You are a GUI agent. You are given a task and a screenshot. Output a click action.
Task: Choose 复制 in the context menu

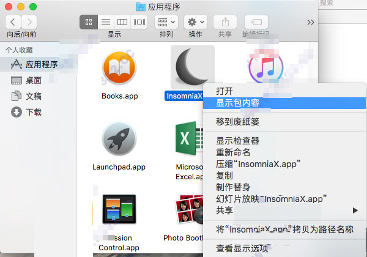[x=284, y=176]
